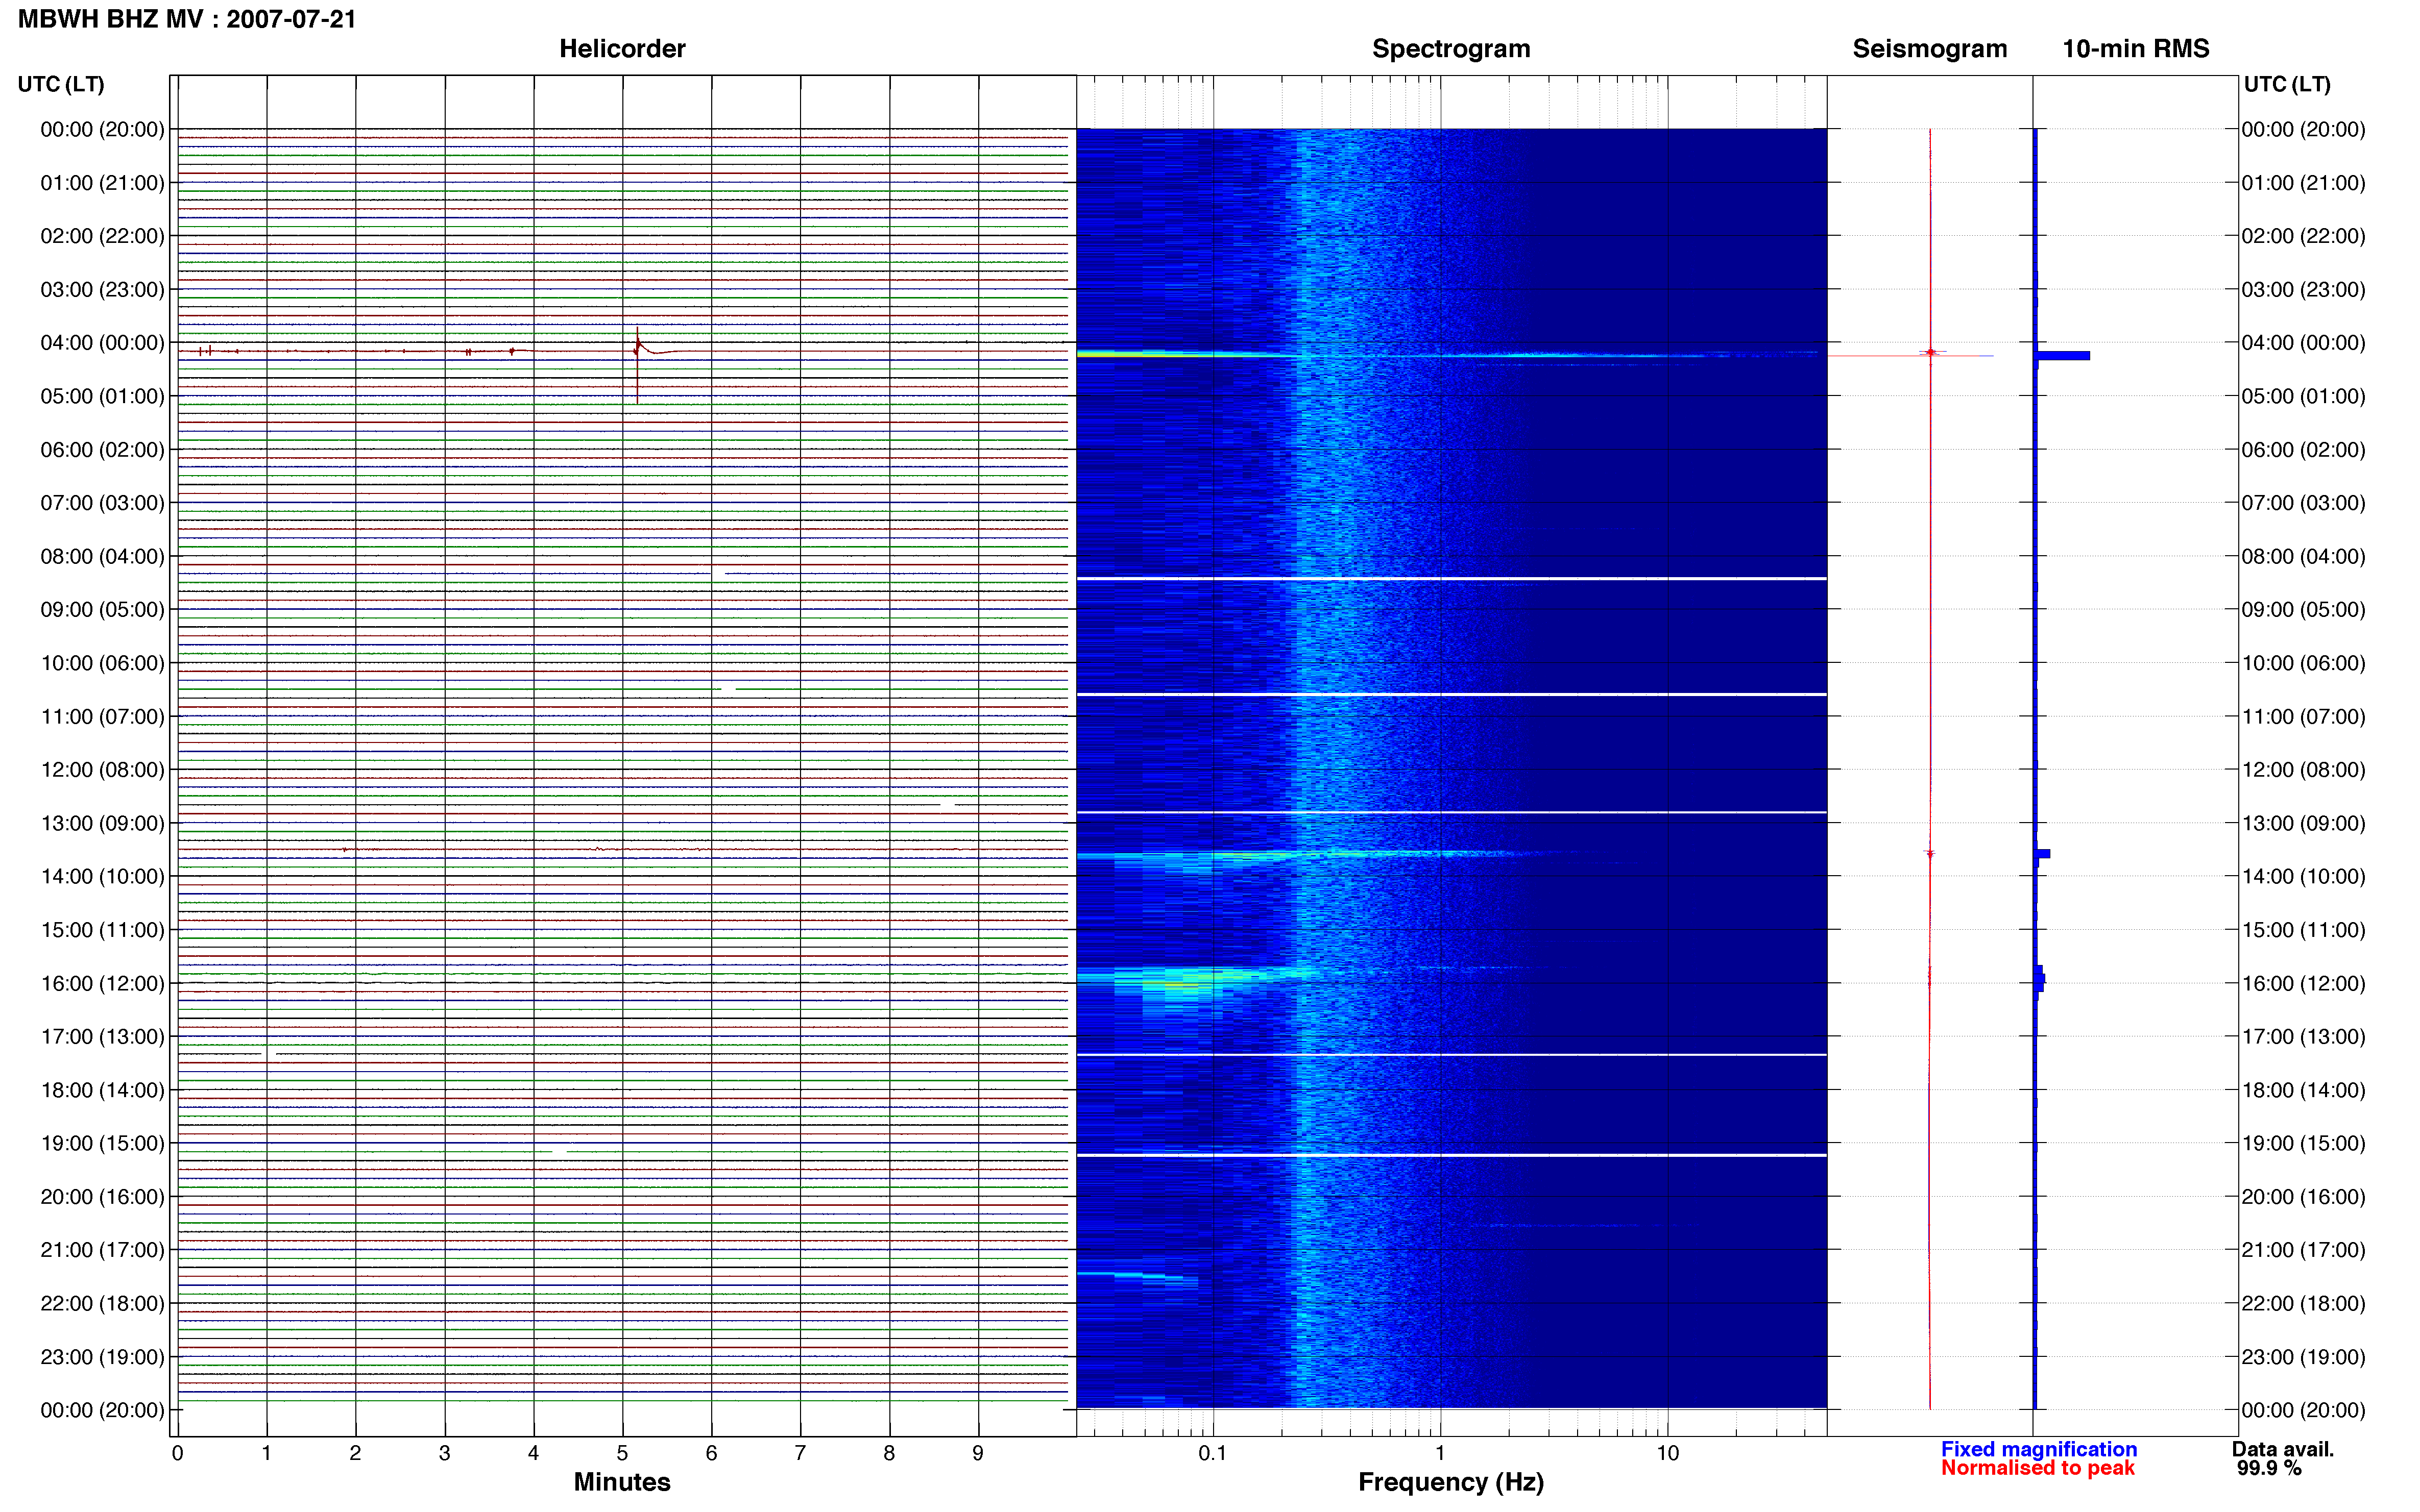The width and height of the screenshot is (2420, 1512).
Task: Click the frequency tick label 1
Action: tap(1440, 1453)
